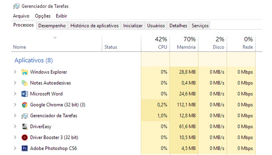Image resolution: width=272 pixels, height=155 pixels.
Task: Click the Adobe Photoshop CS6 icon
Action: click(25, 148)
